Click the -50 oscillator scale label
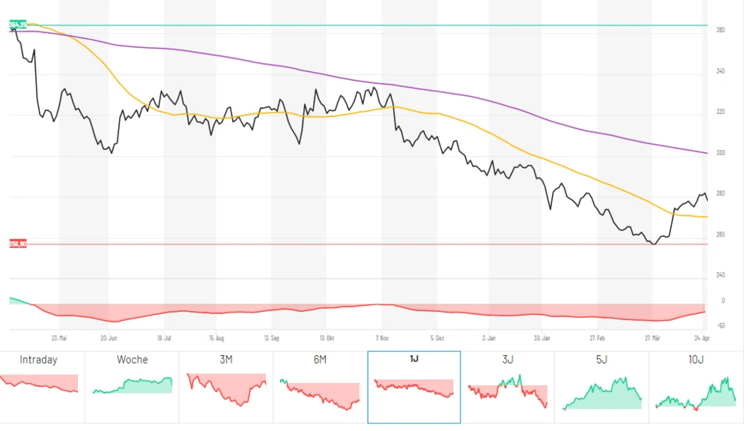This screenshot has width=749, height=431. (x=721, y=326)
